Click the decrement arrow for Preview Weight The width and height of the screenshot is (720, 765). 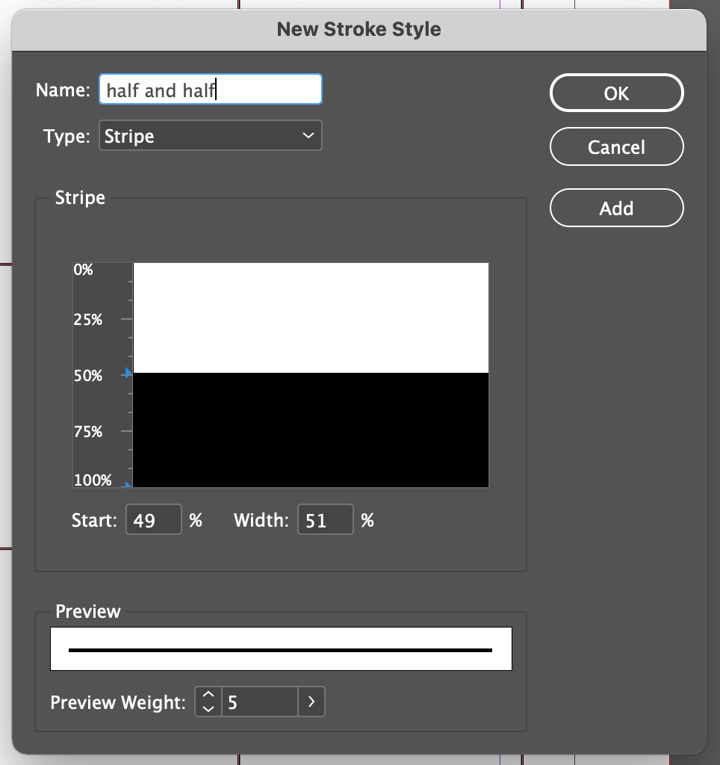click(x=208, y=708)
